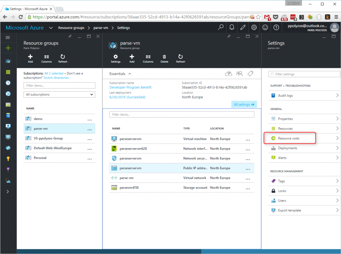Image resolution: width=341 pixels, height=254 pixels.
Task: Select the SQL databases icon in the sidebar
Action: coord(8,116)
